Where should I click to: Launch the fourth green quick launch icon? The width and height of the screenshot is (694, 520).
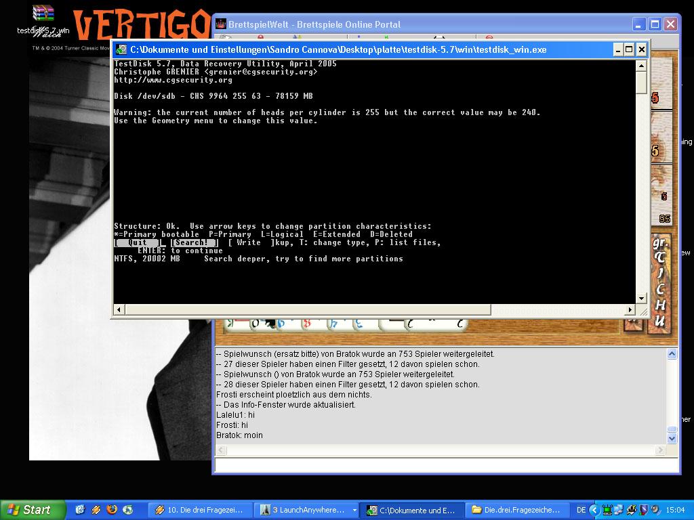point(128,510)
